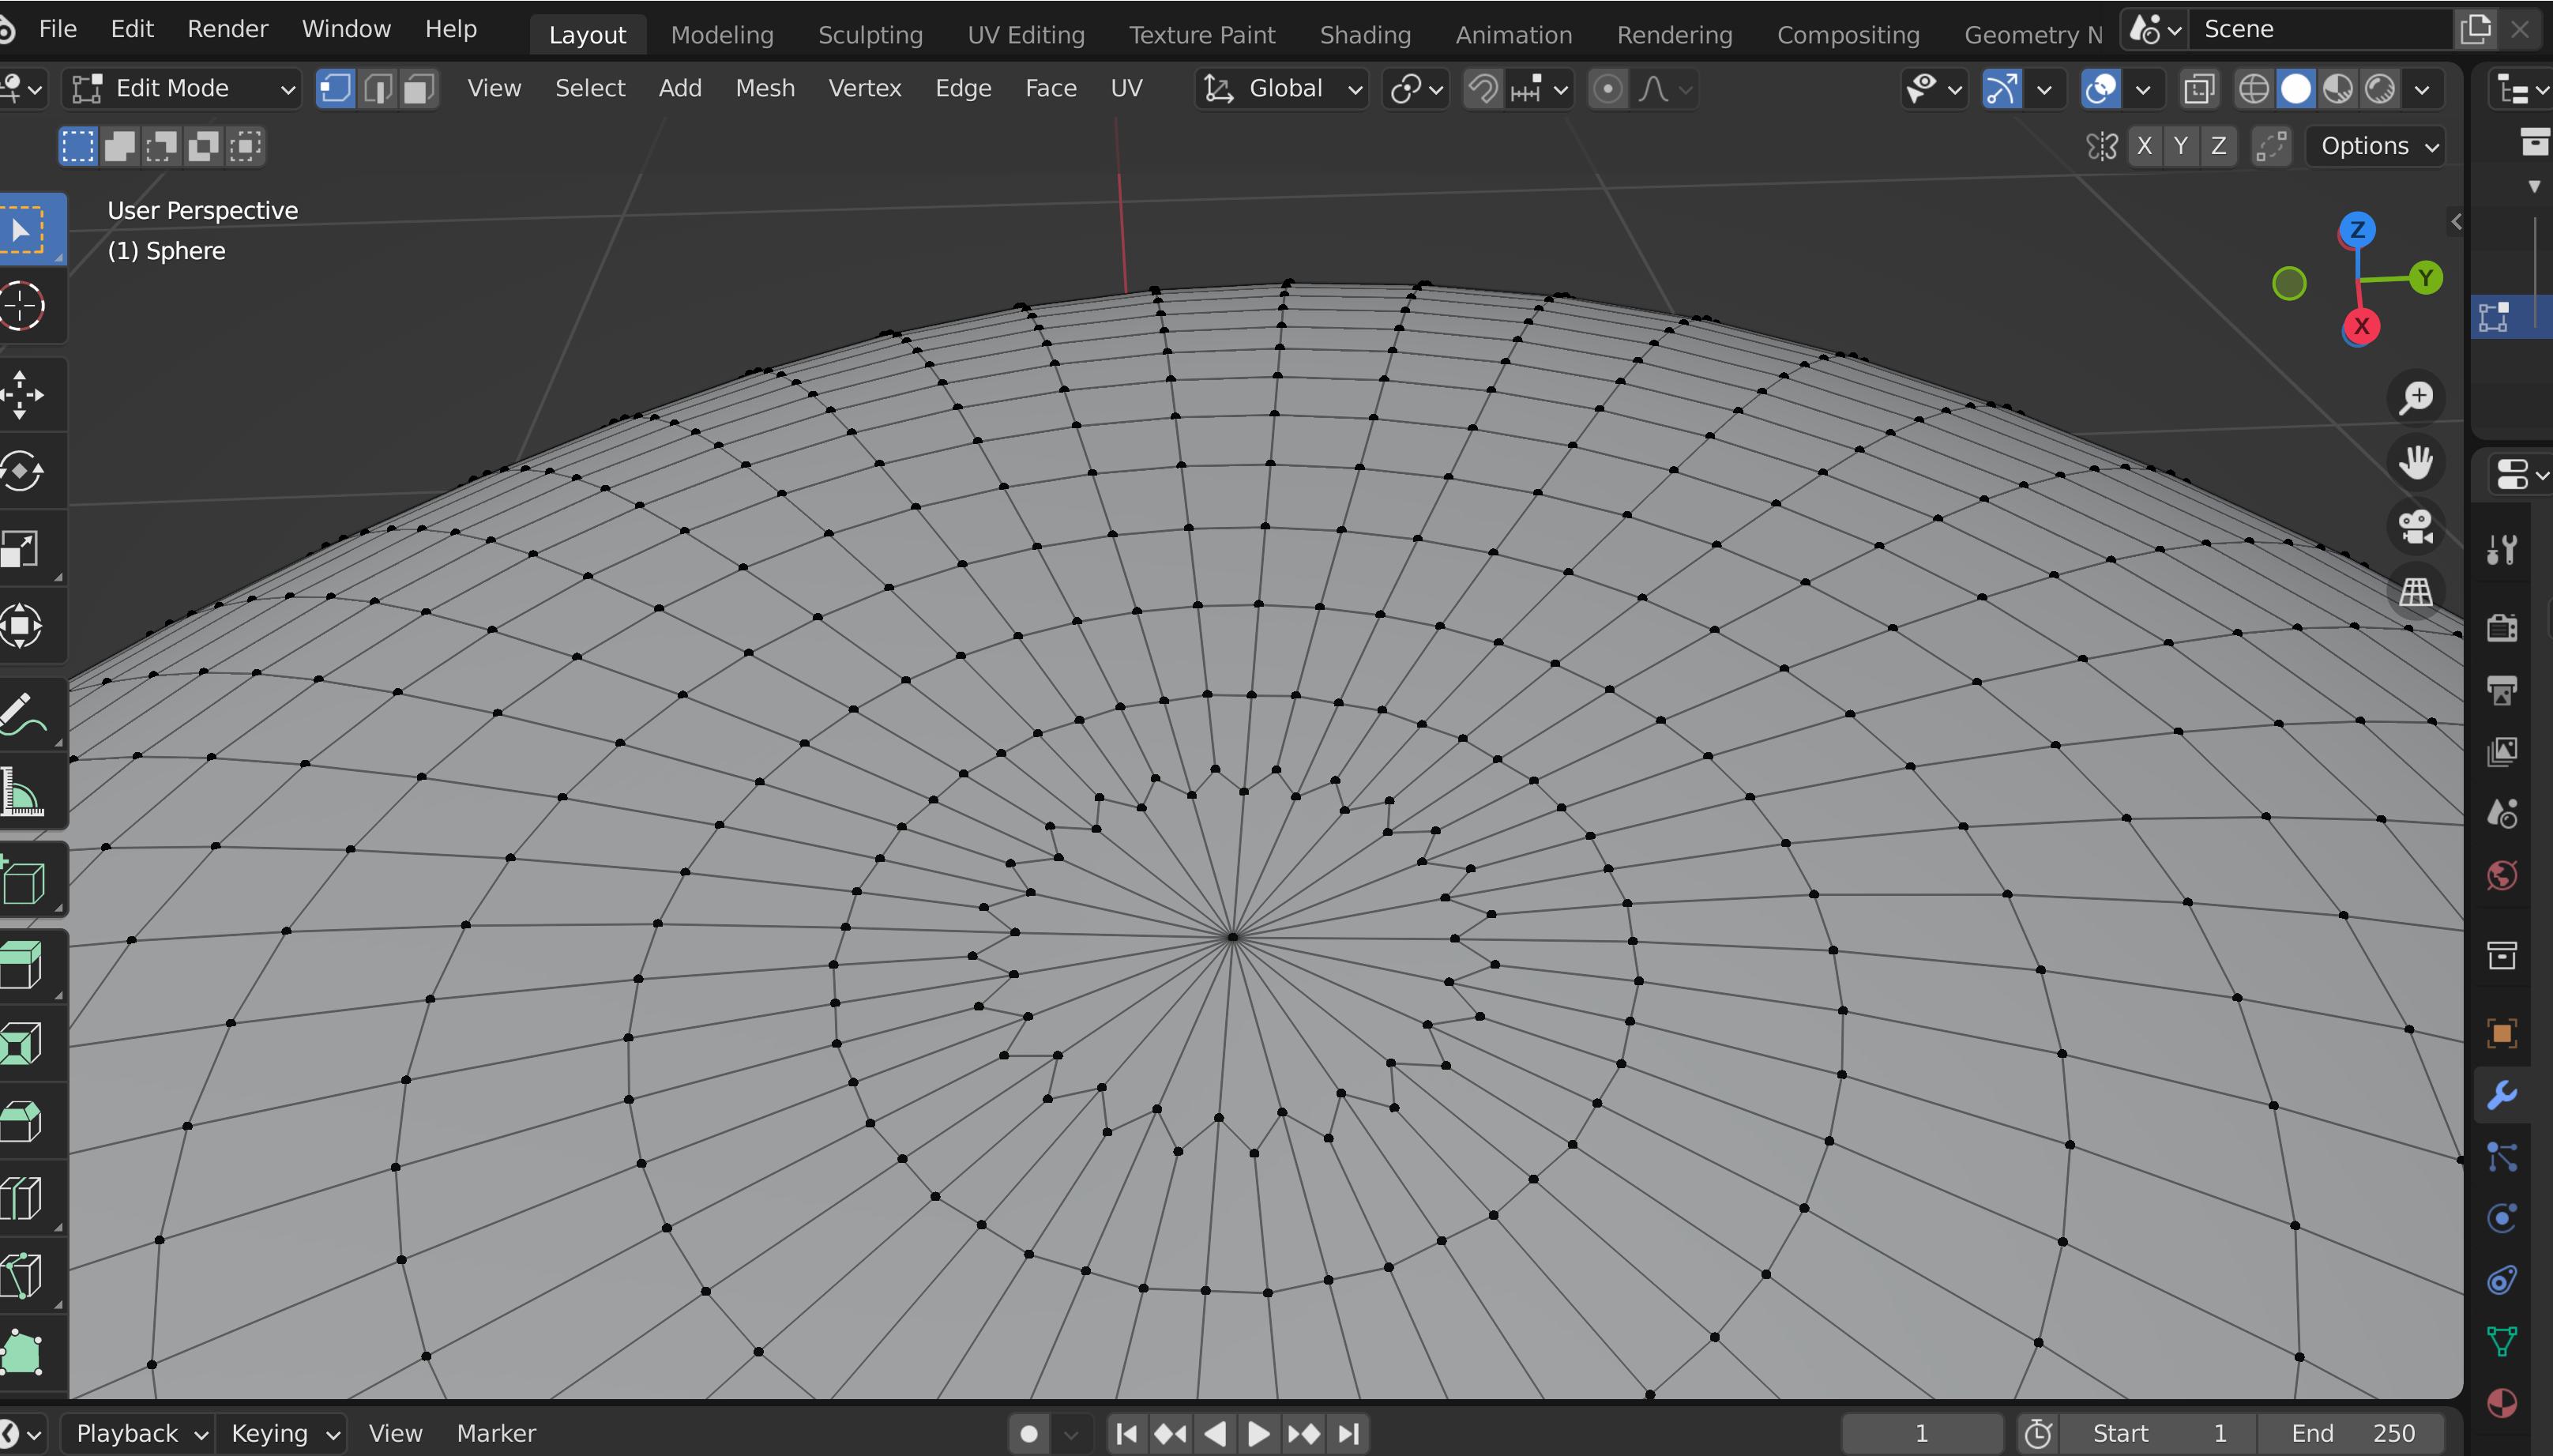
Task: Open Global transform orientation dropdown
Action: point(1281,89)
